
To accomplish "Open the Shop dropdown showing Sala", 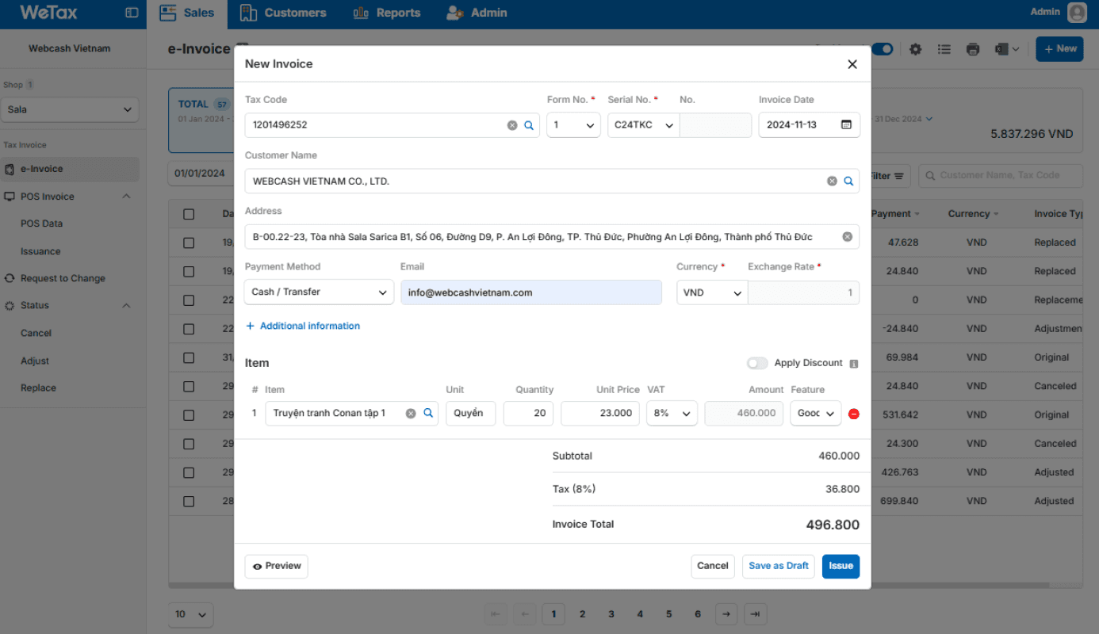I will pyautogui.click(x=70, y=109).
